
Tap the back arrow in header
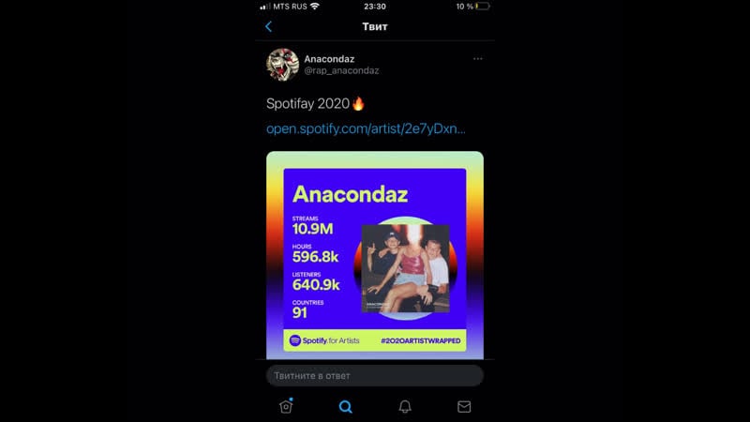click(x=268, y=27)
